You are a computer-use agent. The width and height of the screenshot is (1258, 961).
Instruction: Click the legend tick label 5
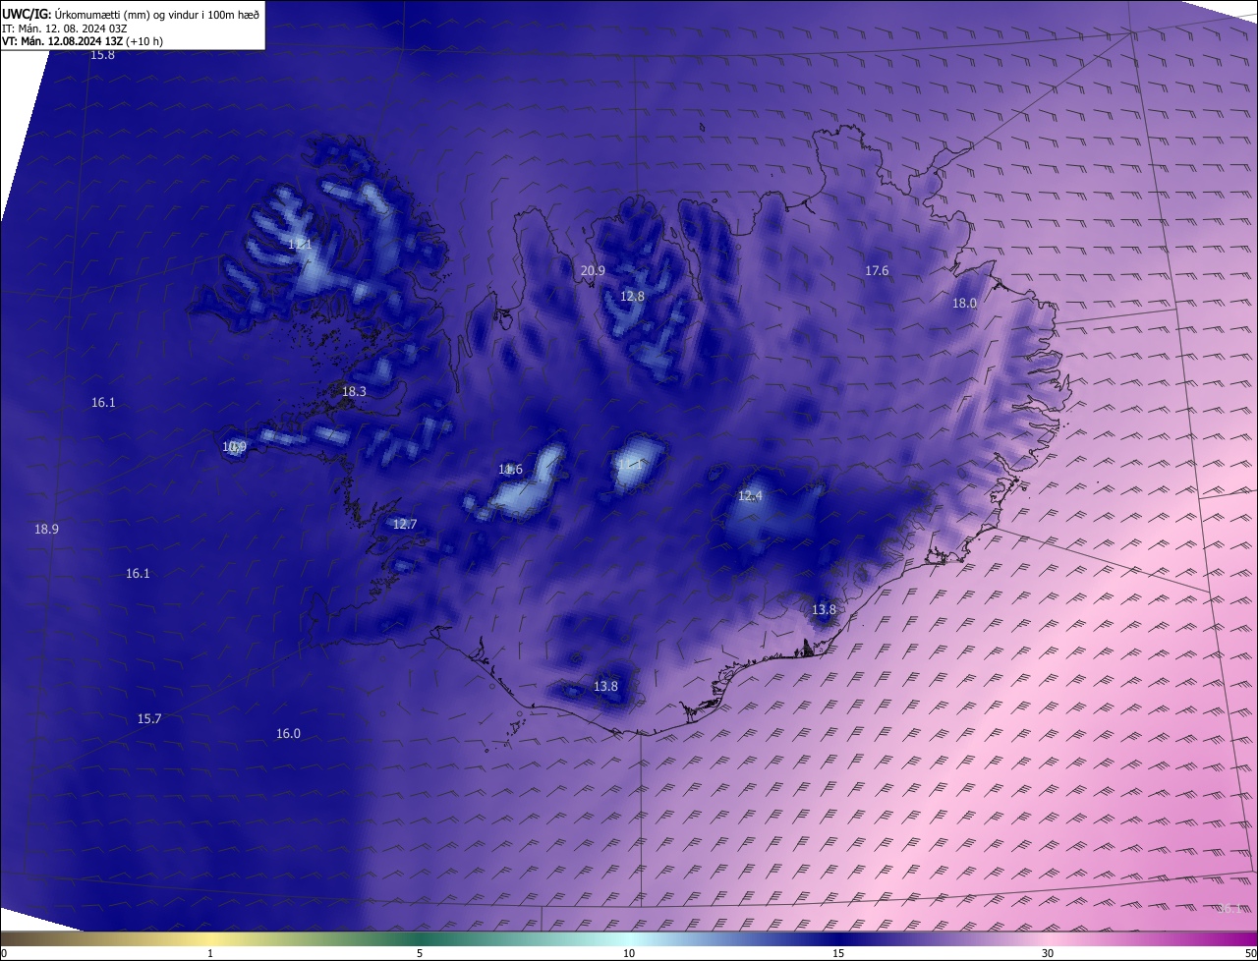click(x=420, y=953)
